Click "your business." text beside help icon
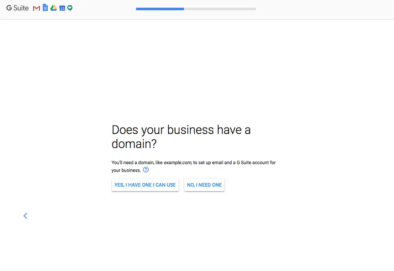394x271 pixels. click(x=126, y=170)
